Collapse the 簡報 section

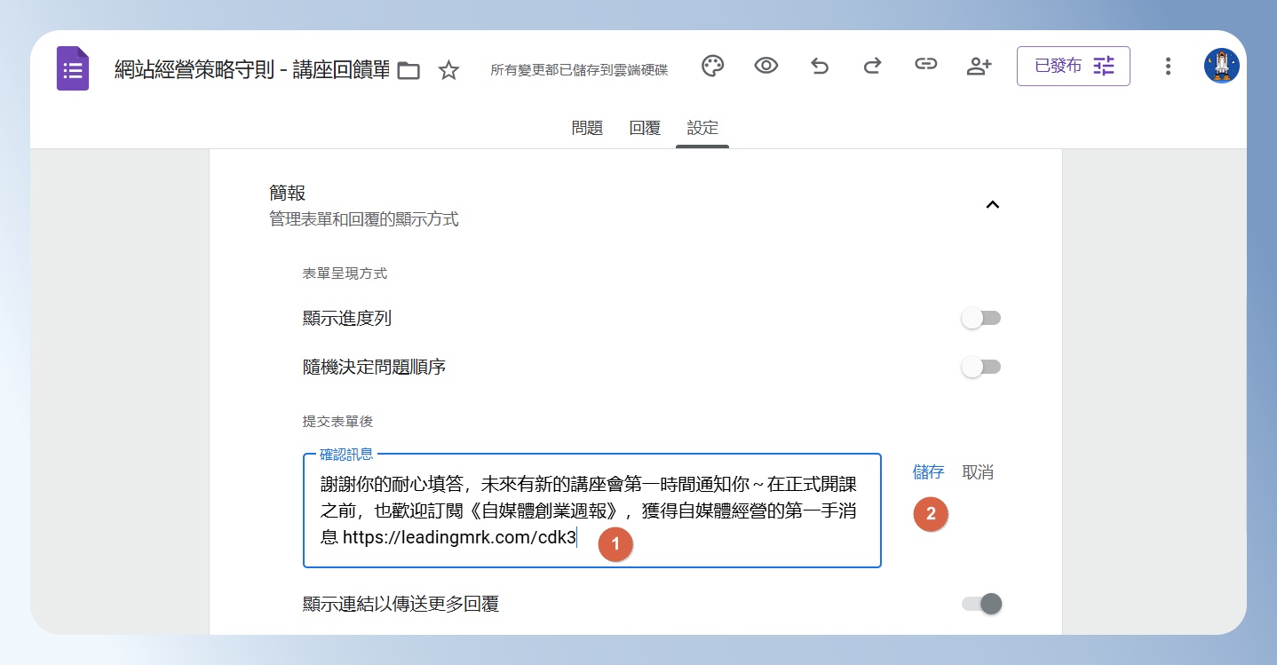click(993, 205)
